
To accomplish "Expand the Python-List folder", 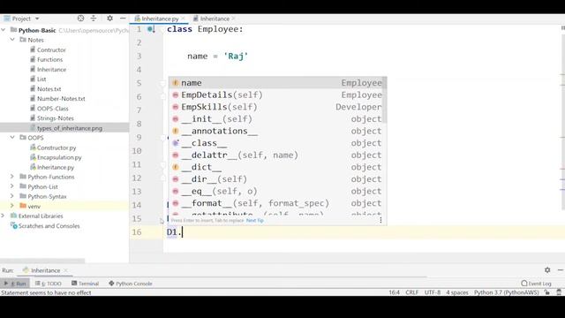I will click(12, 186).
